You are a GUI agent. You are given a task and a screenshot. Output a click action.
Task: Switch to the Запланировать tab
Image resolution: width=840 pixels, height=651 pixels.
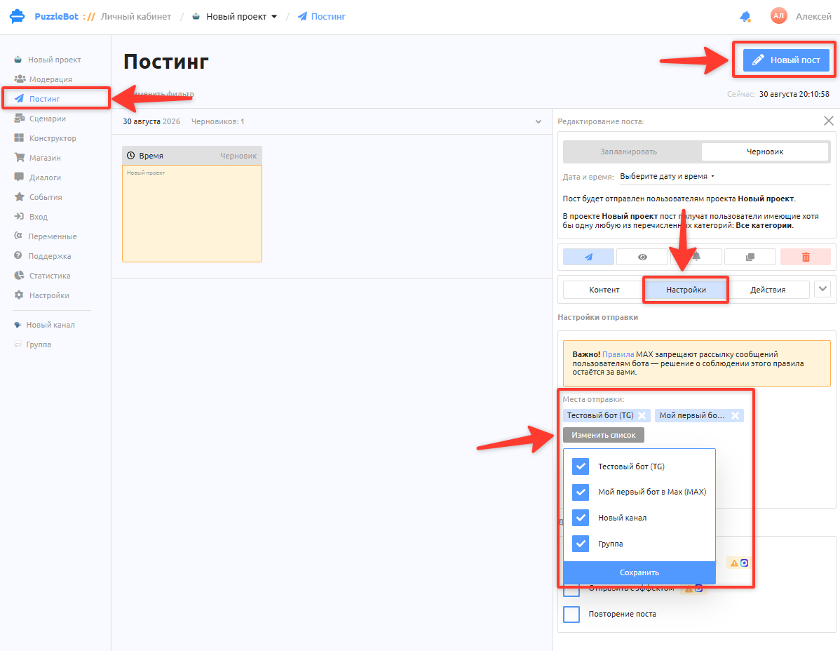[x=628, y=152]
